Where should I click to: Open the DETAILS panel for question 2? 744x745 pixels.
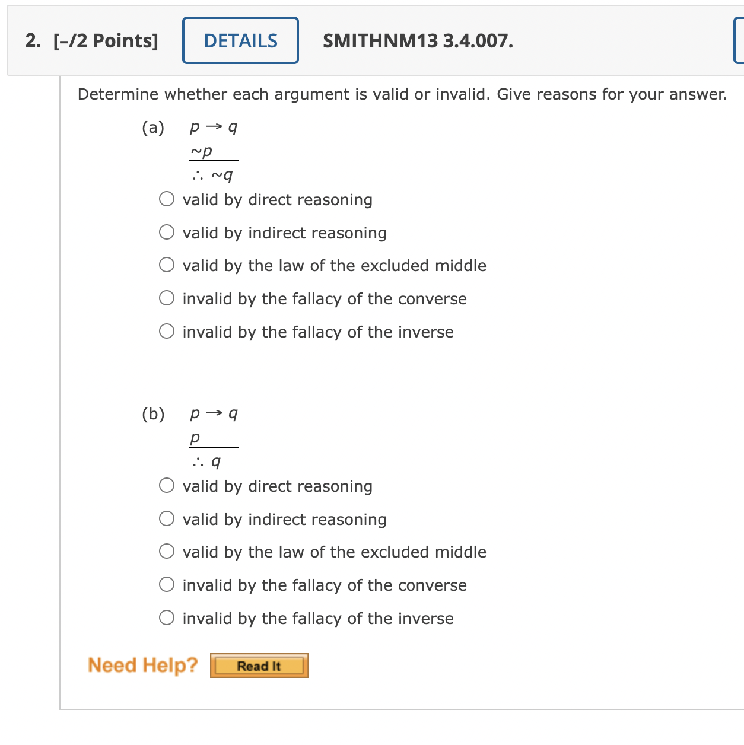[x=240, y=40]
